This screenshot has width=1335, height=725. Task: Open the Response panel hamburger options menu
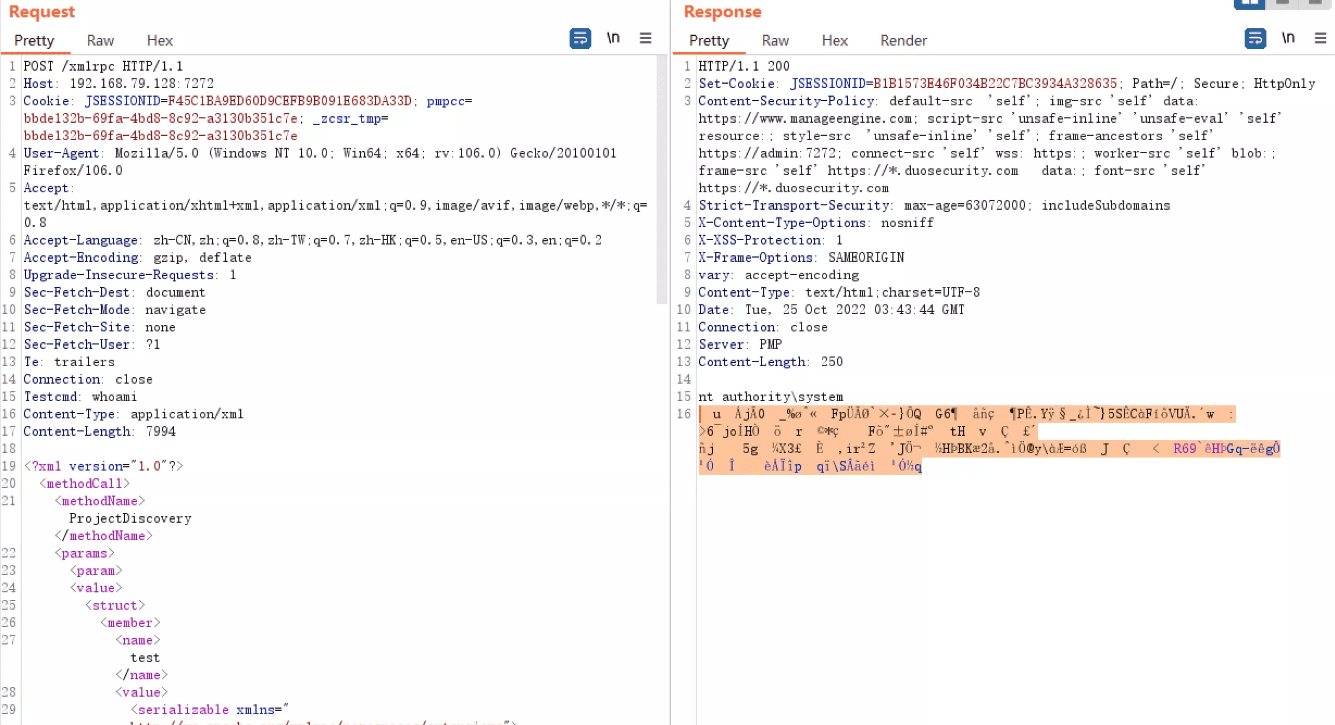(x=1320, y=38)
